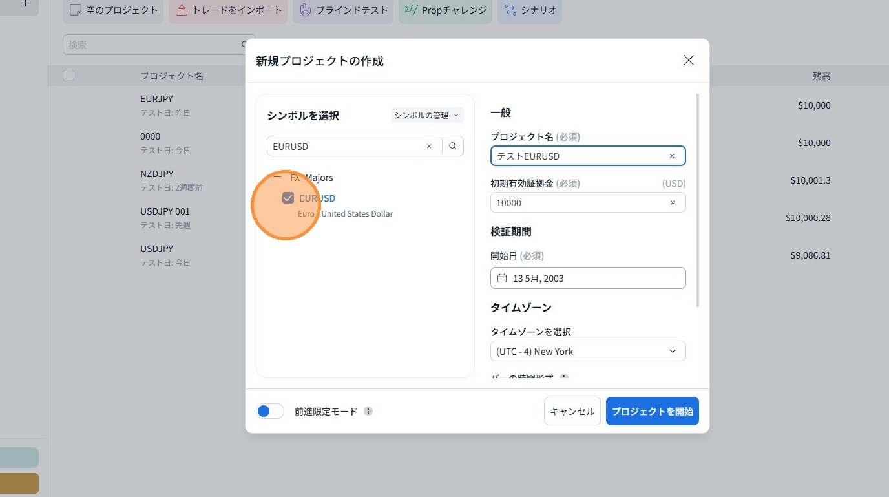Open the シンボルの管理 dropdown

pyautogui.click(x=427, y=115)
